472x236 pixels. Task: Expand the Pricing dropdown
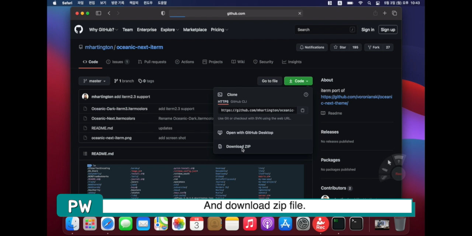click(x=219, y=29)
